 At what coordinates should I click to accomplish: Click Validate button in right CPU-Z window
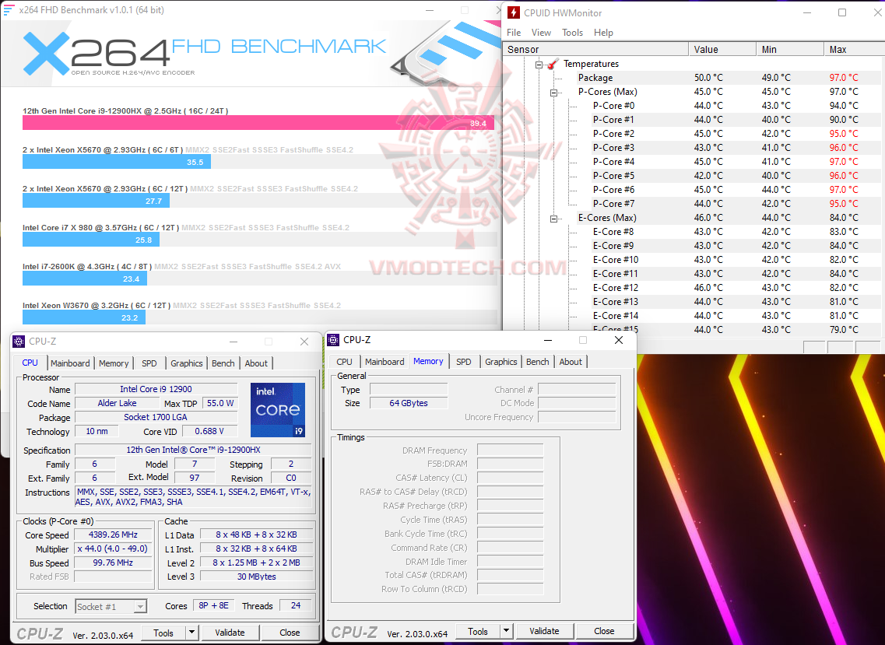[544, 631]
